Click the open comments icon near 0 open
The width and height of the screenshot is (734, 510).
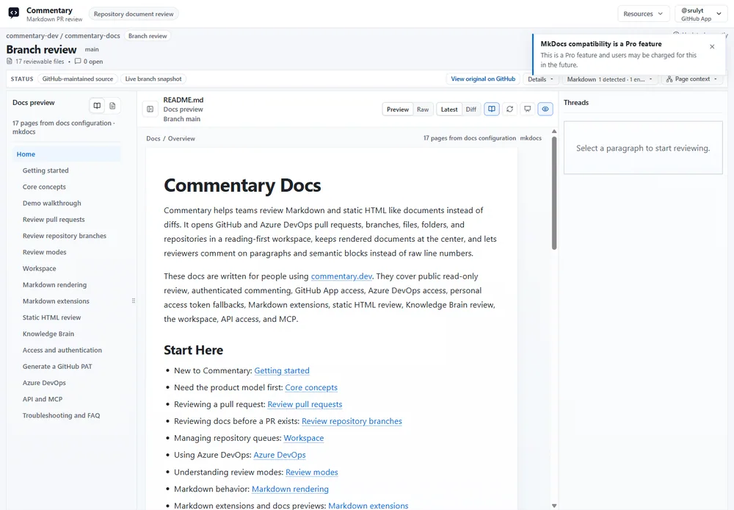(x=78, y=61)
